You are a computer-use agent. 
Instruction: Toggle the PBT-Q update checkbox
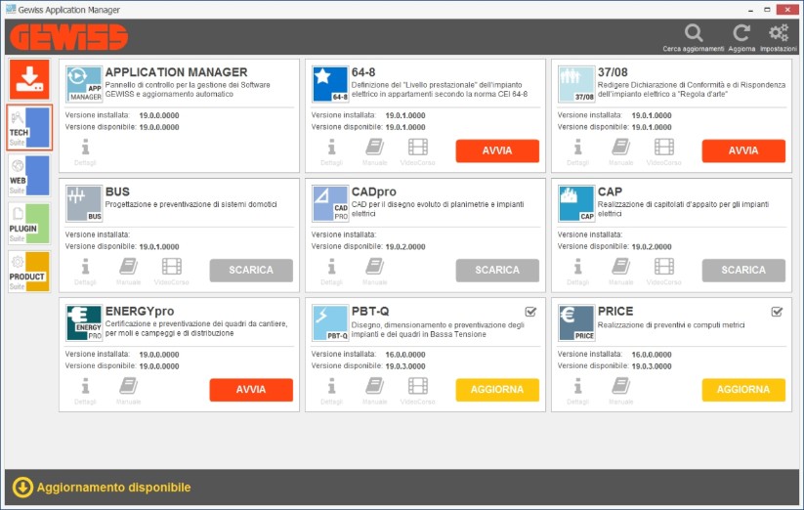click(530, 312)
